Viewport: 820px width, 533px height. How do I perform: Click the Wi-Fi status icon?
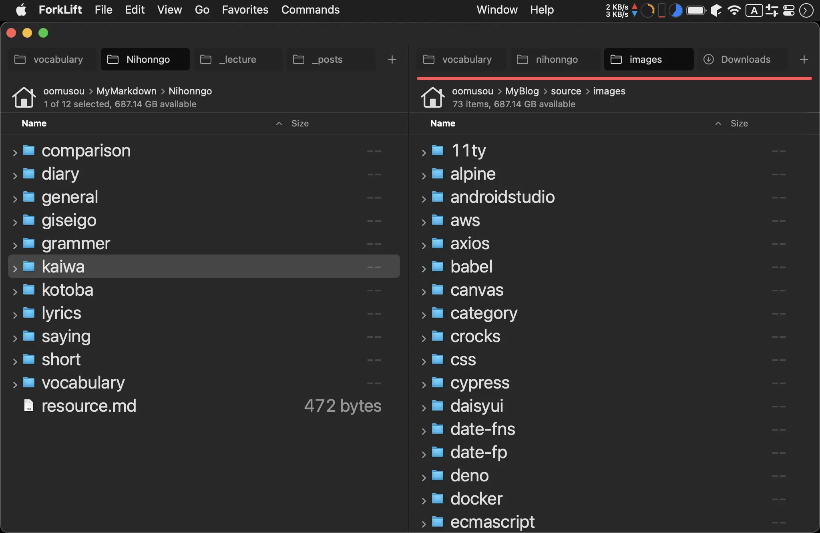[734, 10]
